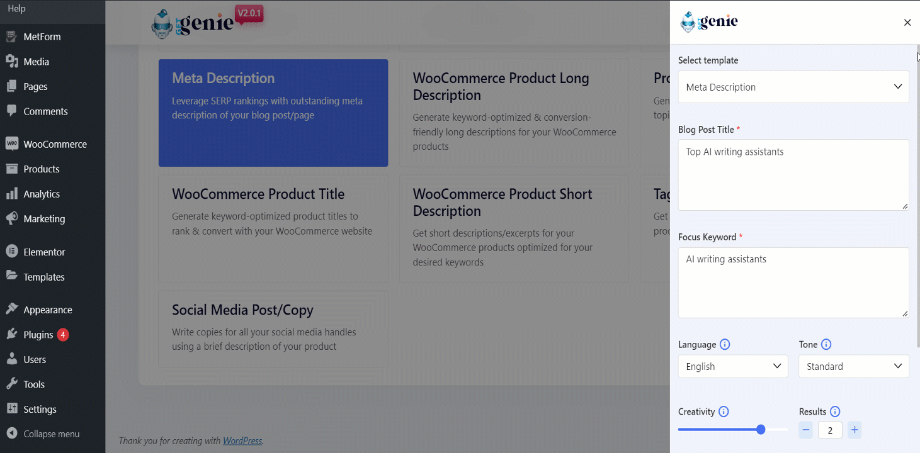Click the Appearance brush icon
Viewport: 920px width, 453px height.
coord(11,310)
